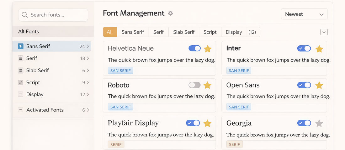Select the All filter tab
The image size is (345, 150).
tap(110, 32)
